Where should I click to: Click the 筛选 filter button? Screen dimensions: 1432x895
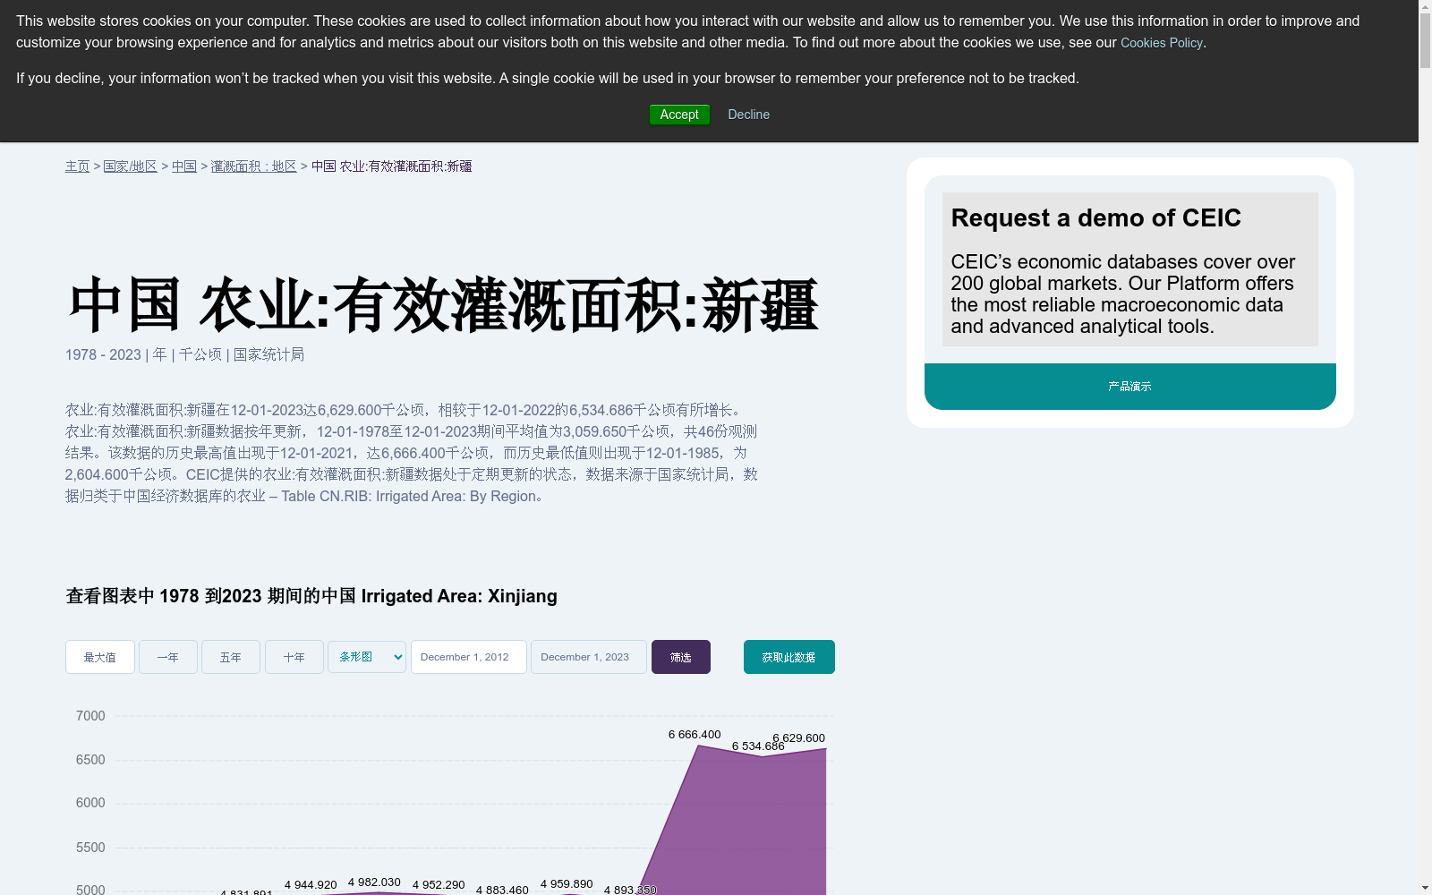pos(681,657)
